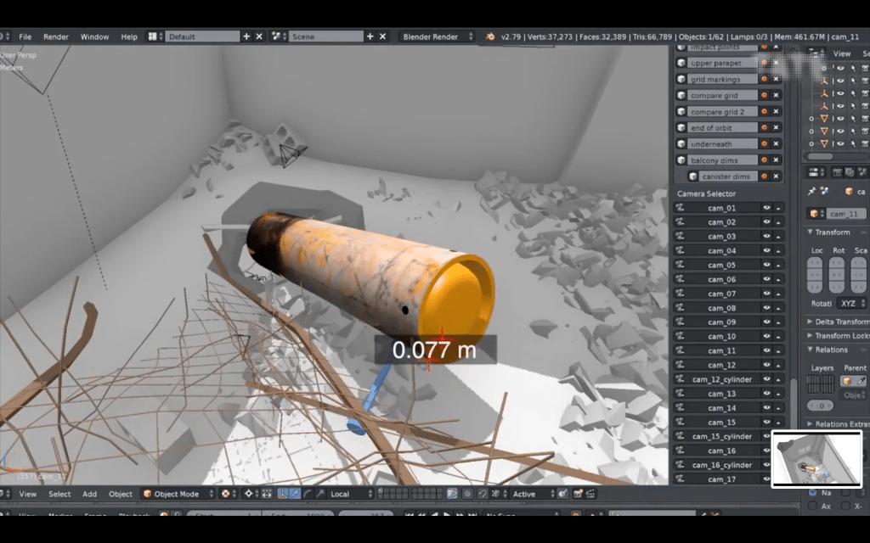This screenshot has width=870, height=543.
Task: Toggle the eye for cam_08
Action: [x=766, y=308]
